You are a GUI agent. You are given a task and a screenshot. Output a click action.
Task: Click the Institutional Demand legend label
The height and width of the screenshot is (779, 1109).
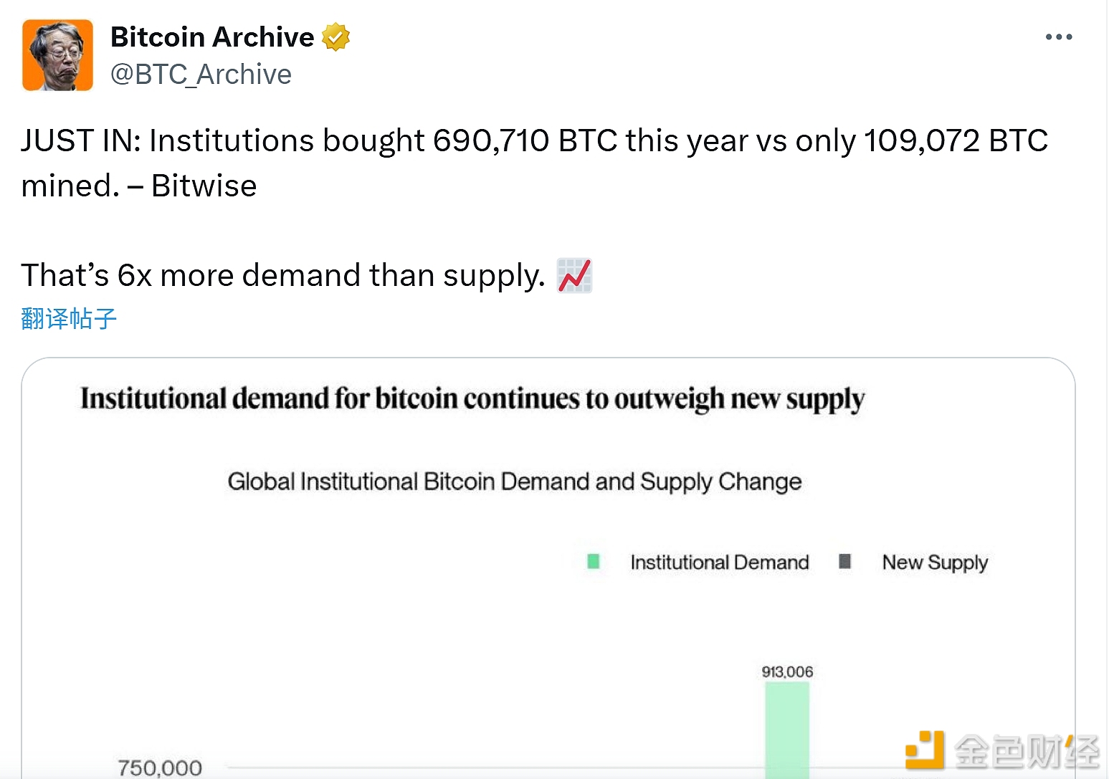coord(719,563)
